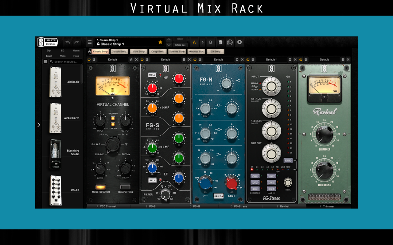393x245 pixels.
Task: Open the slot D Default* preset dropdown
Action: 271,59
